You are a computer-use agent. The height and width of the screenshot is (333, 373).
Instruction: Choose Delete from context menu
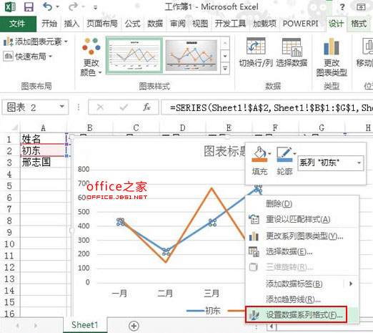pos(302,203)
